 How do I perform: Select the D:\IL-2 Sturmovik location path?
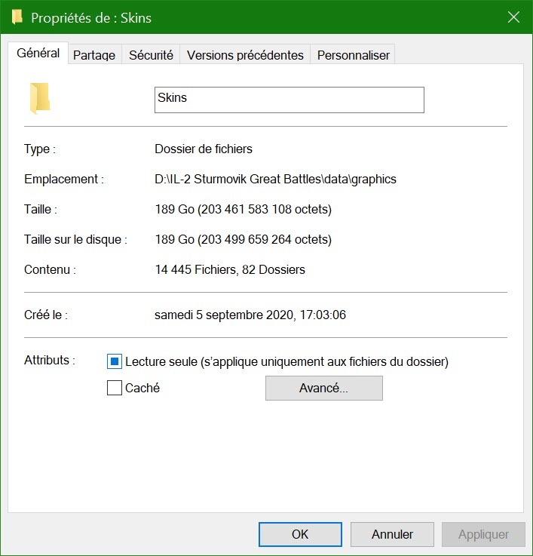[x=275, y=179]
